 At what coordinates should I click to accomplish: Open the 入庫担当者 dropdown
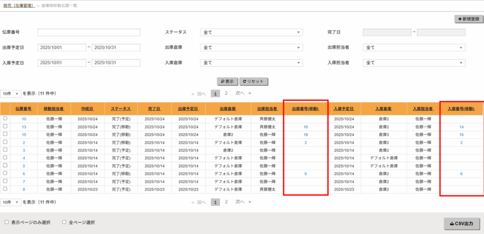414,63
